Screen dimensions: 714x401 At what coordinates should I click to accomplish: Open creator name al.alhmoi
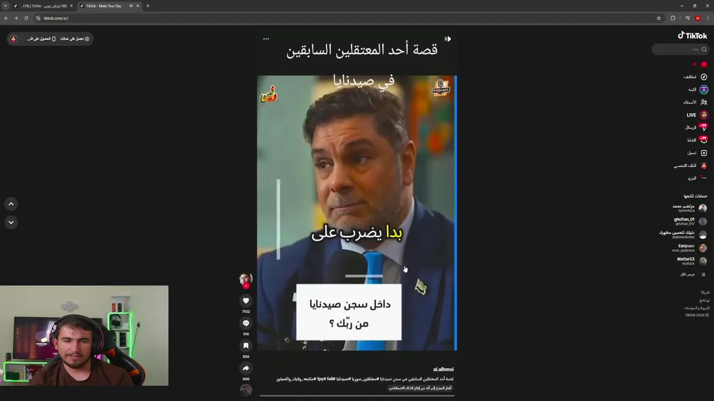tap(443, 369)
